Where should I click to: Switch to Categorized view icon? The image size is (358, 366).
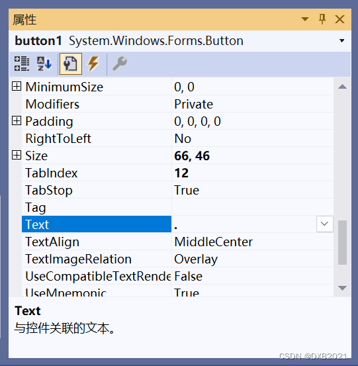22,64
